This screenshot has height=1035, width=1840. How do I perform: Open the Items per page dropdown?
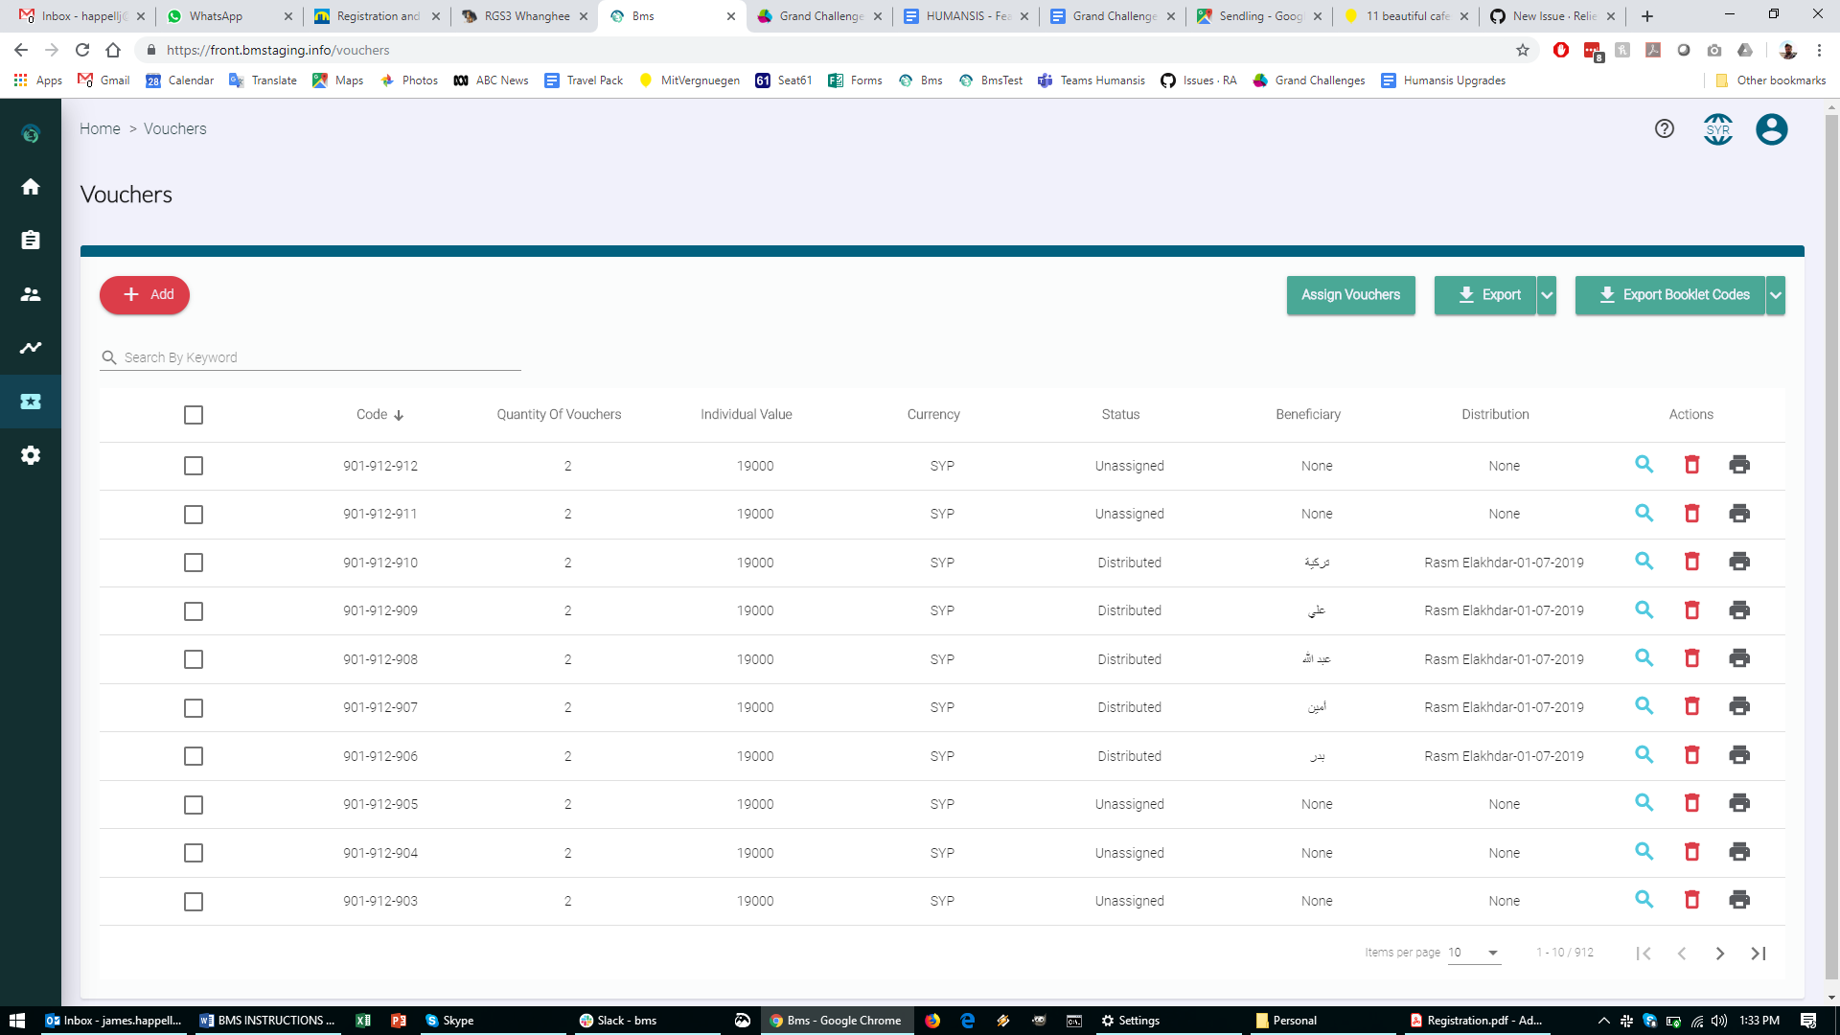pyautogui.click(x=1474, y=953)
